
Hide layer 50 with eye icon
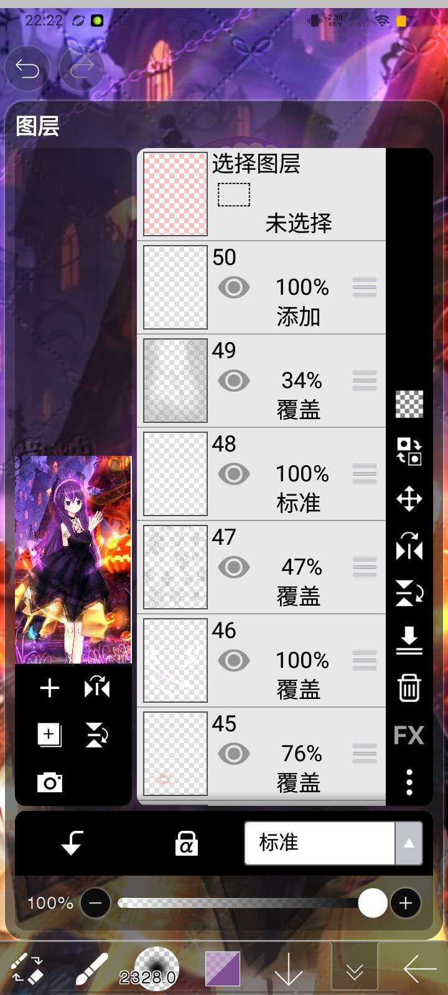point(234,287)
